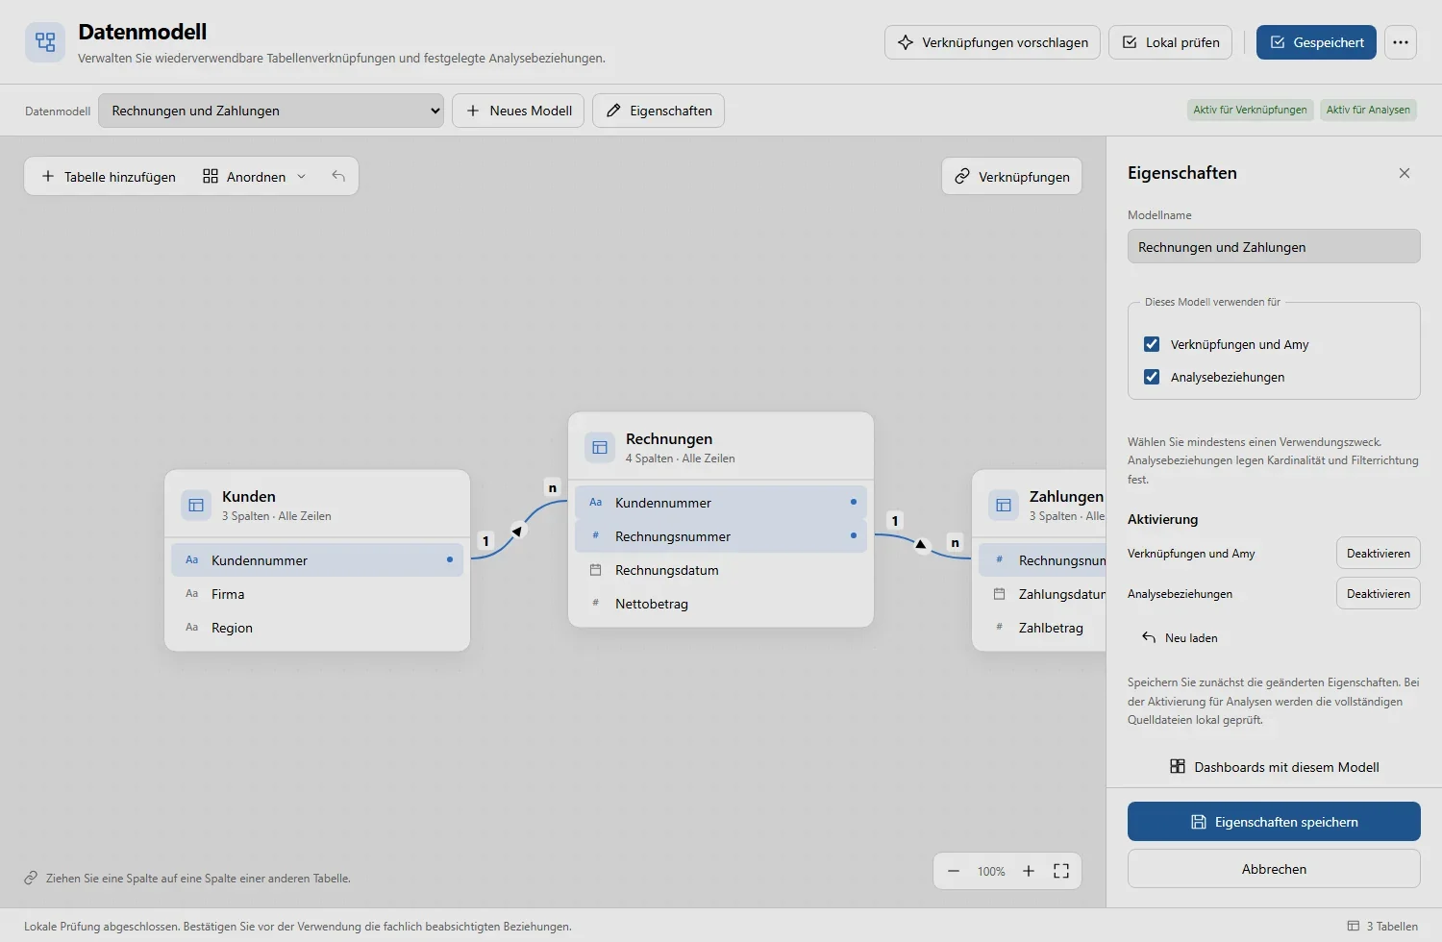This screenshot has height=942, width=1442.
Task: Create a Neues Modell
Action: [518, 111]
